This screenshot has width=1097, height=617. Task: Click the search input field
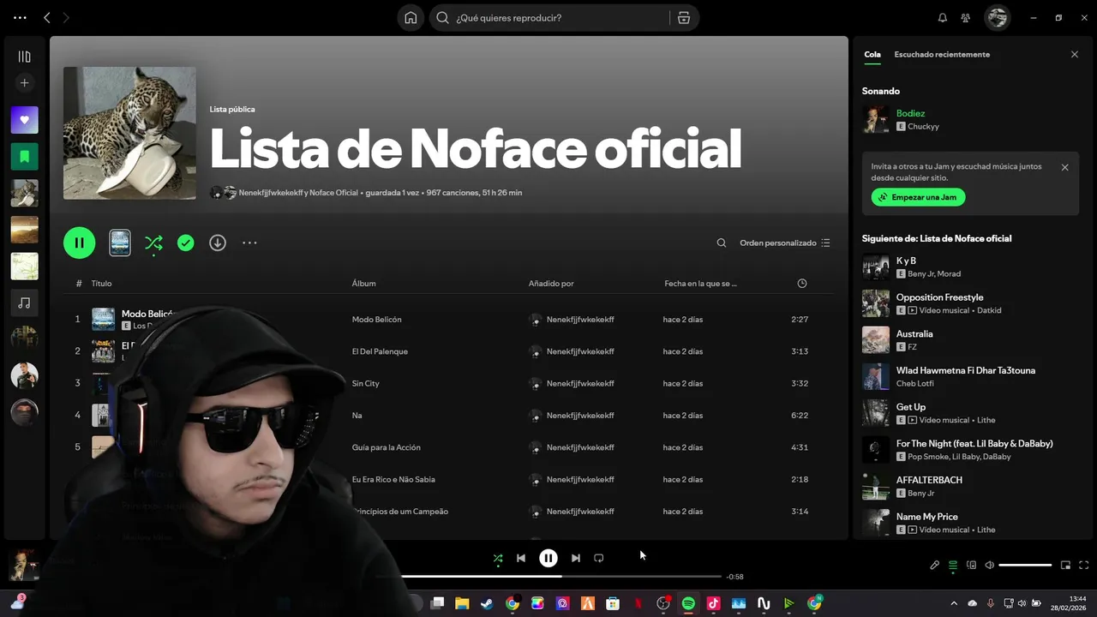[560, 18]
